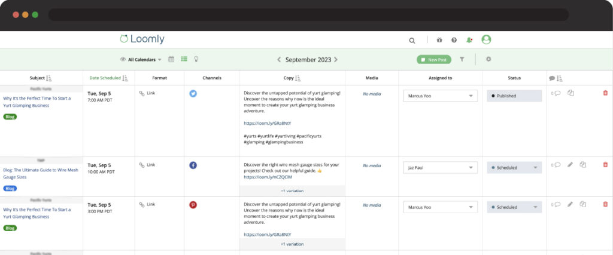Open the notifications bell icon

coord(469,40)
